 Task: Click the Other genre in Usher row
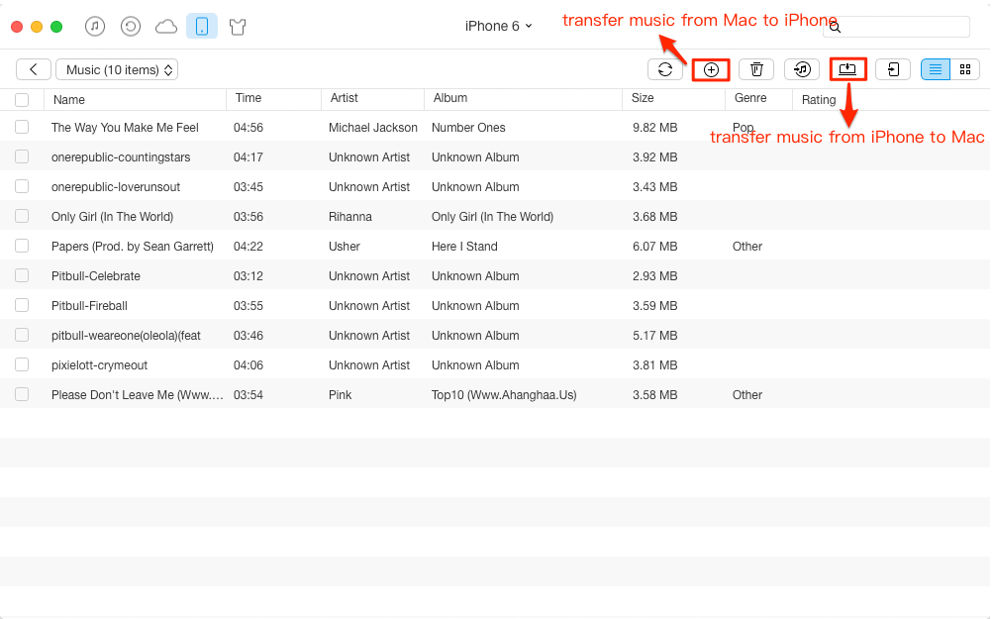[x=747, y=247]
